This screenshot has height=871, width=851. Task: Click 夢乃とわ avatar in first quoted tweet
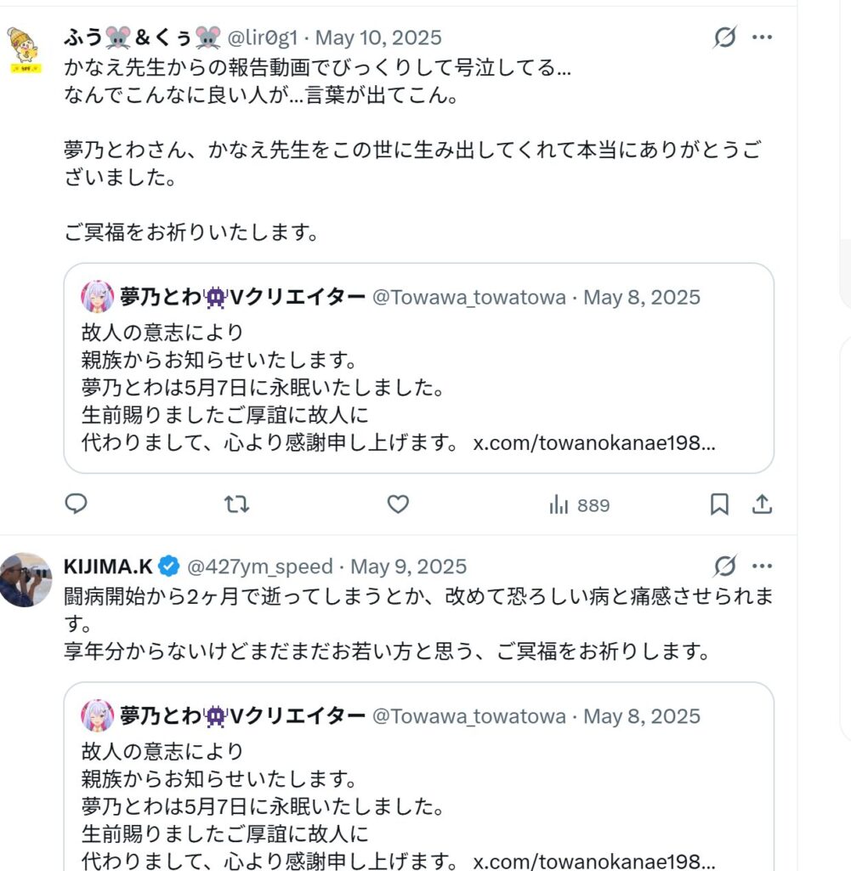(97, 297)
